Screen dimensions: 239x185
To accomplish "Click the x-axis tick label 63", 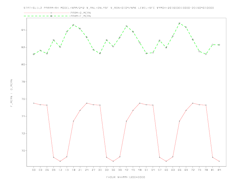I will pos(173,170).
